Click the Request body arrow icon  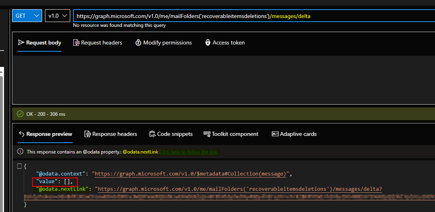[x=21, y=42]
